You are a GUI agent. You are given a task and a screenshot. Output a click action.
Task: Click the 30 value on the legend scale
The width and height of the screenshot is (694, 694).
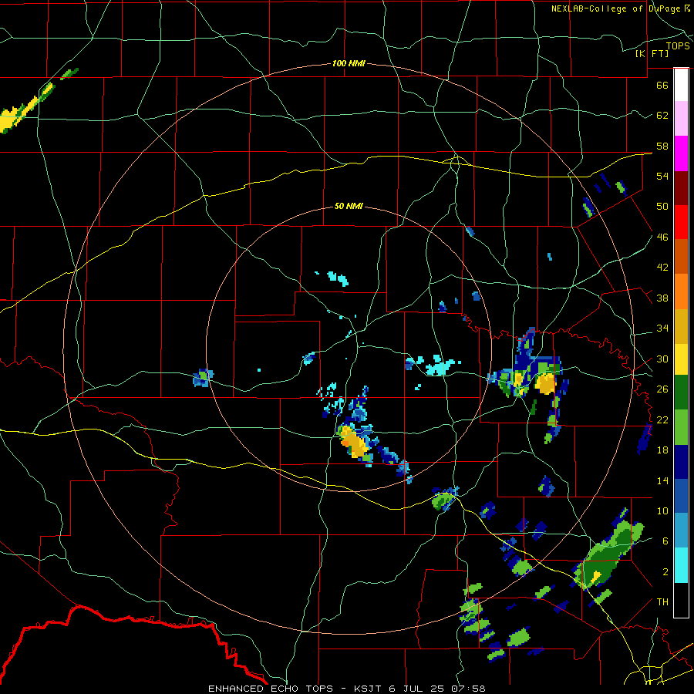(662, 359)
